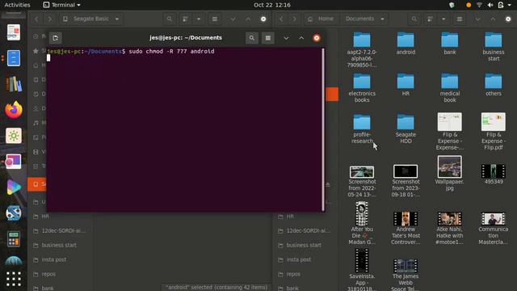
Task: Open hamburger menu in right file window
Action: pyautogui.click(x=460, y=19)
